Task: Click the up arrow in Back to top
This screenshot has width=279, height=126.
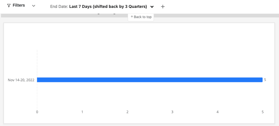Action: coord(132,17)
